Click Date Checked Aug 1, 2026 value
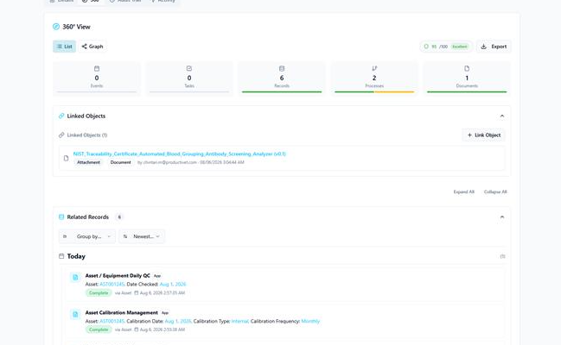Image resolution: width=561 pixels, height=345 pixels. pyautogui.click(x=173, y=285)
